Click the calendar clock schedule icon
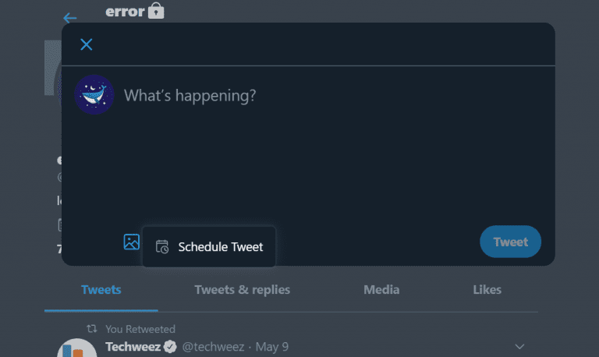Viewport: 599px width, 357px height. coord(162,246)
